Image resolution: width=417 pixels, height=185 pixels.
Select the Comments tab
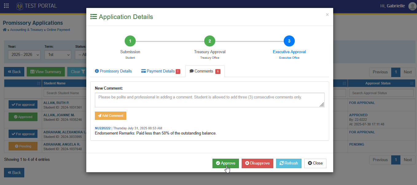coord(205,71)
